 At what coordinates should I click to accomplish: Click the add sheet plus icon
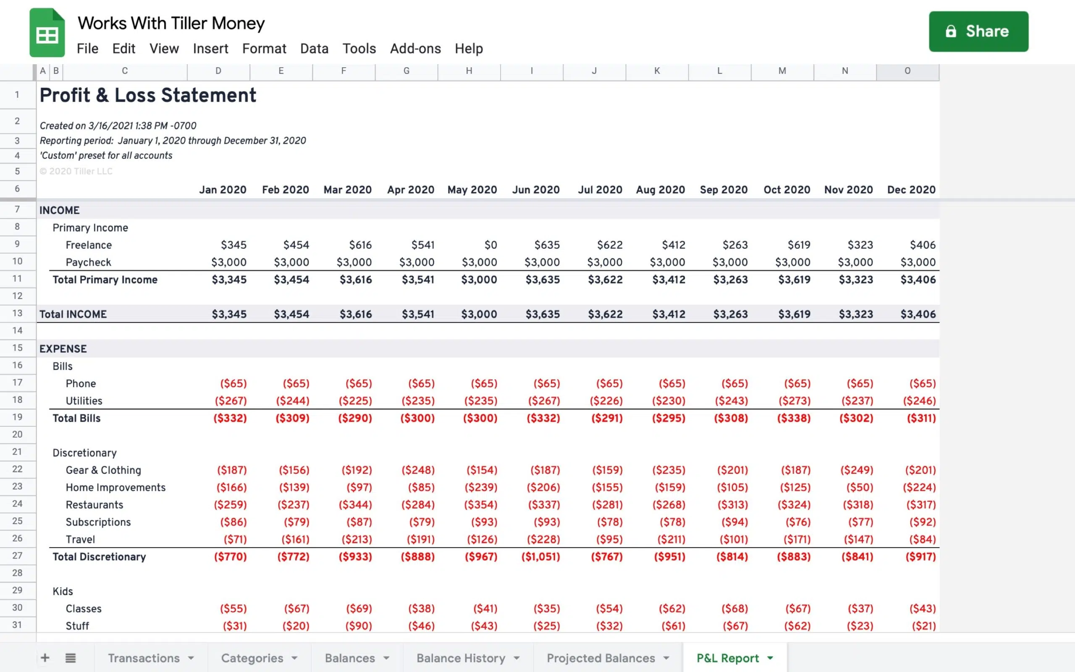[45, 658]
